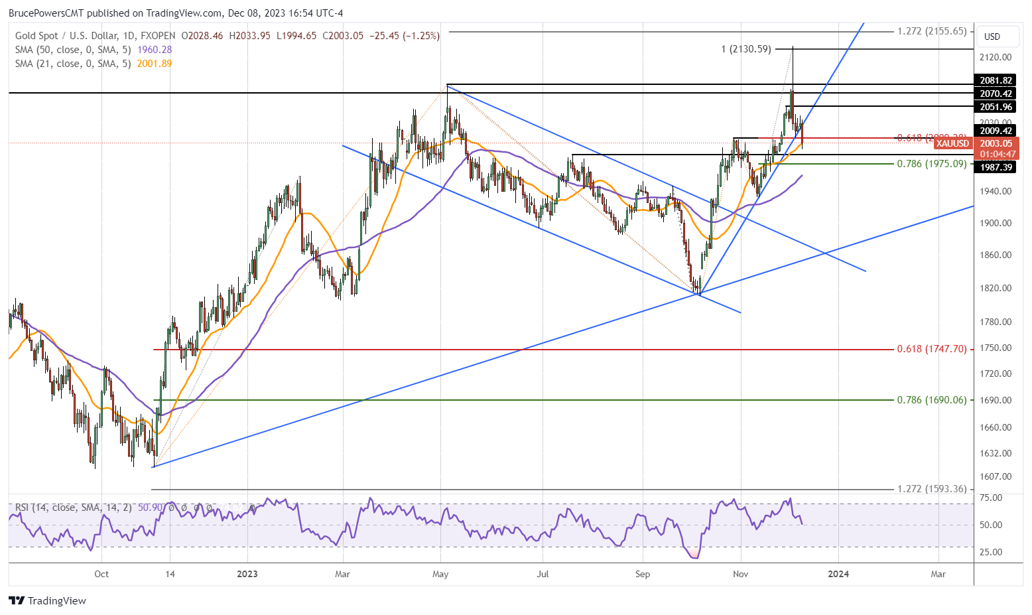1032x615 pixels.
Task: Click the change value −25.45 (−1.25%)
Action: tap(404, 36)
